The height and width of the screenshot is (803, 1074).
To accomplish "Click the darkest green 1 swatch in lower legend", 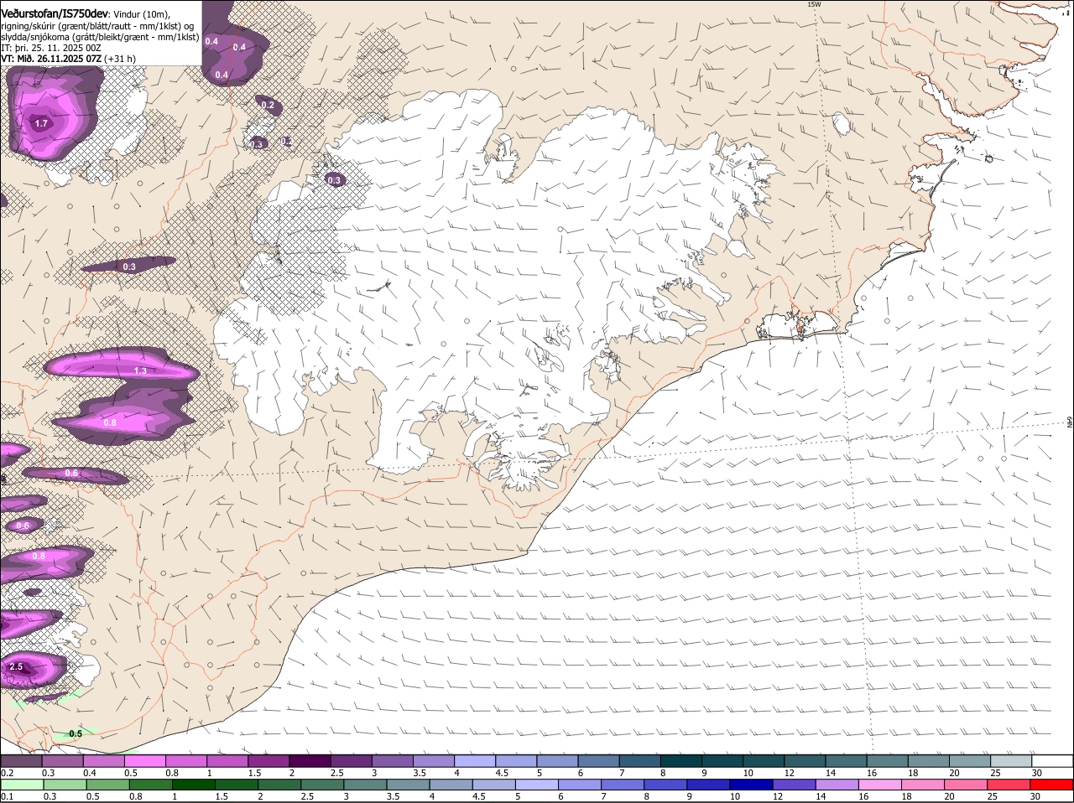I will coord(194,785).
